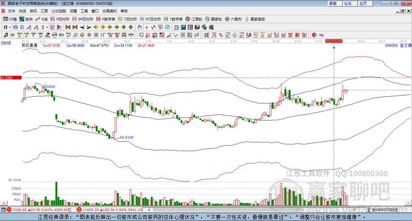Open the T四方形 tool
This screenshot has height=221, width=412.
tap(128, 19)
